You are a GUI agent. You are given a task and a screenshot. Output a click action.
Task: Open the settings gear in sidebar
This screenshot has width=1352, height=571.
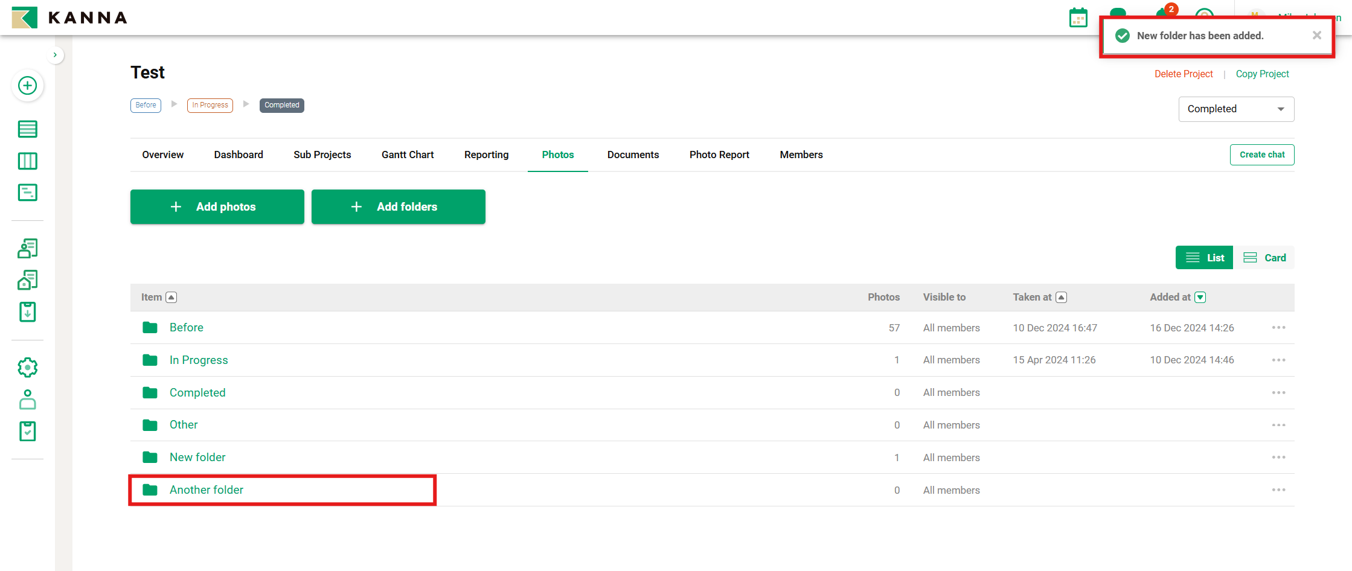(27, 368)
